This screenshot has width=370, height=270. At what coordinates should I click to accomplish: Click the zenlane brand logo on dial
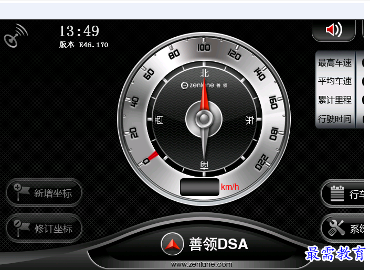[x=204, y=85]
